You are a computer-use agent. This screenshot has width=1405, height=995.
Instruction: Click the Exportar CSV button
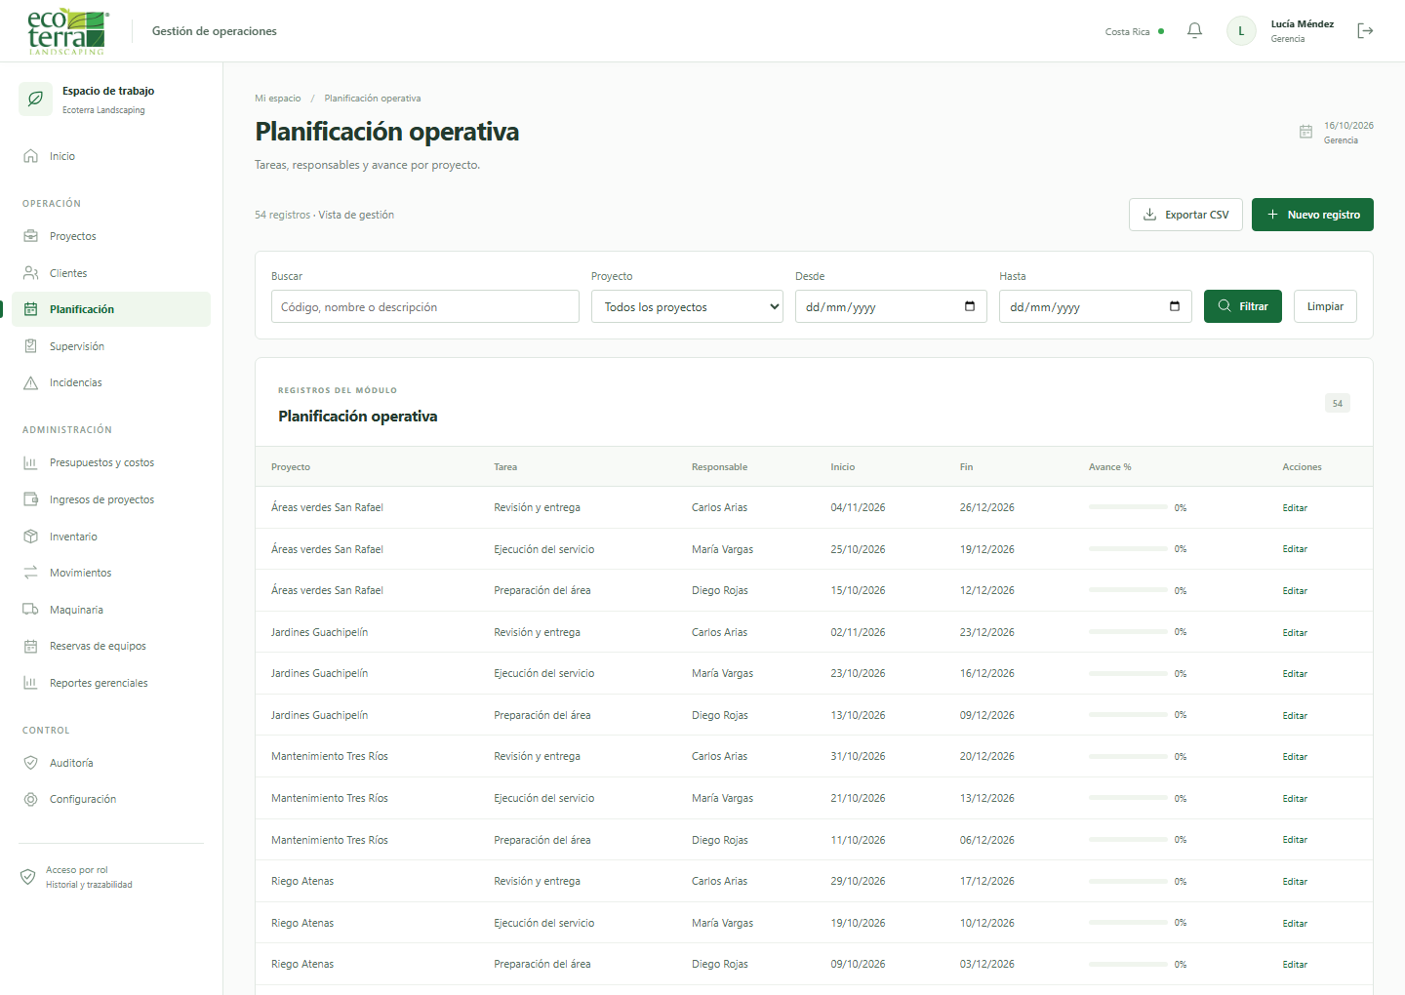(x=1186, y=215)
